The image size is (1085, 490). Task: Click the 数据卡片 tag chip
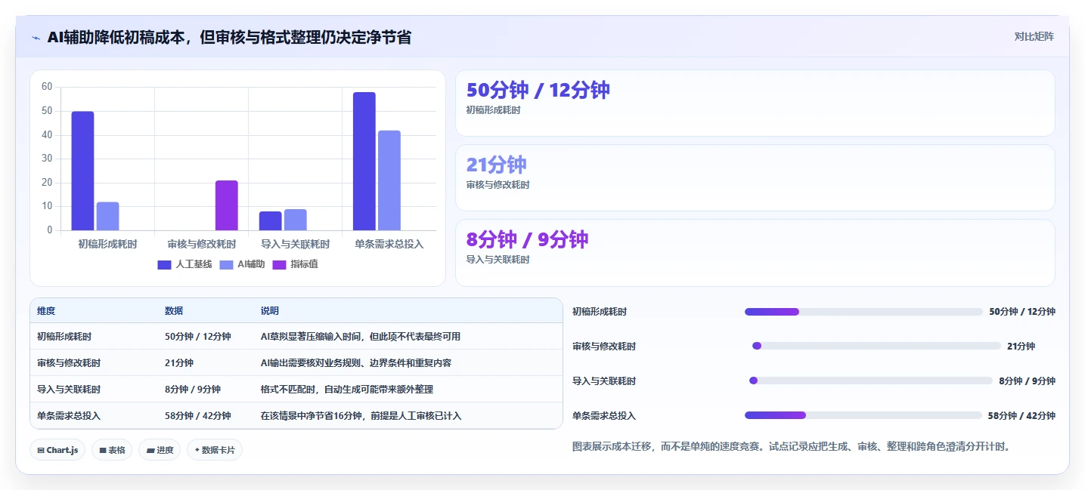click(215, 450)
